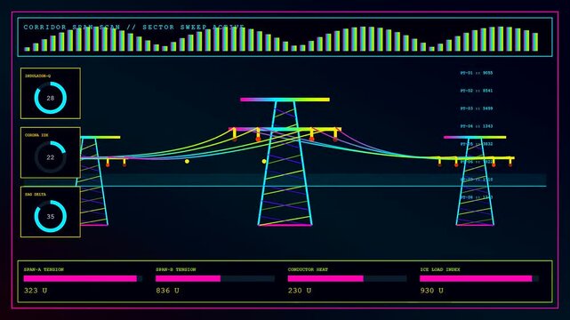
Task: Click the "SPAN-B TENSION" label
Action: point(175,269)
